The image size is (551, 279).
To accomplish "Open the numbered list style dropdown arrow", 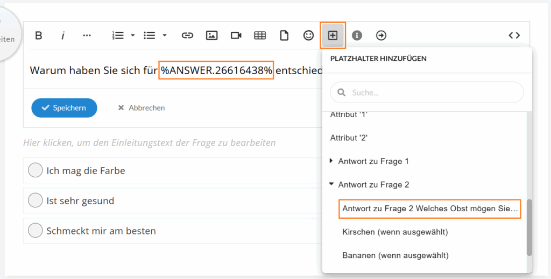I will [133, 35].
